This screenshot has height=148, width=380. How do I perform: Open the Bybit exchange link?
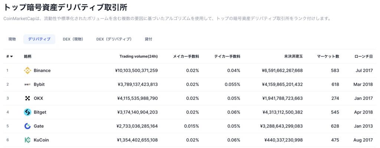(x=39, y=84)
